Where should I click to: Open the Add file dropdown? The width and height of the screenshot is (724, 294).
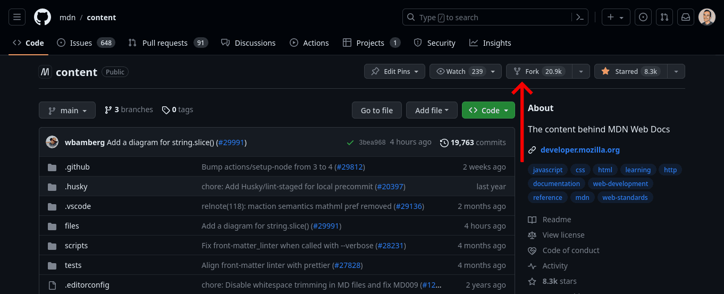coord(432,110)
